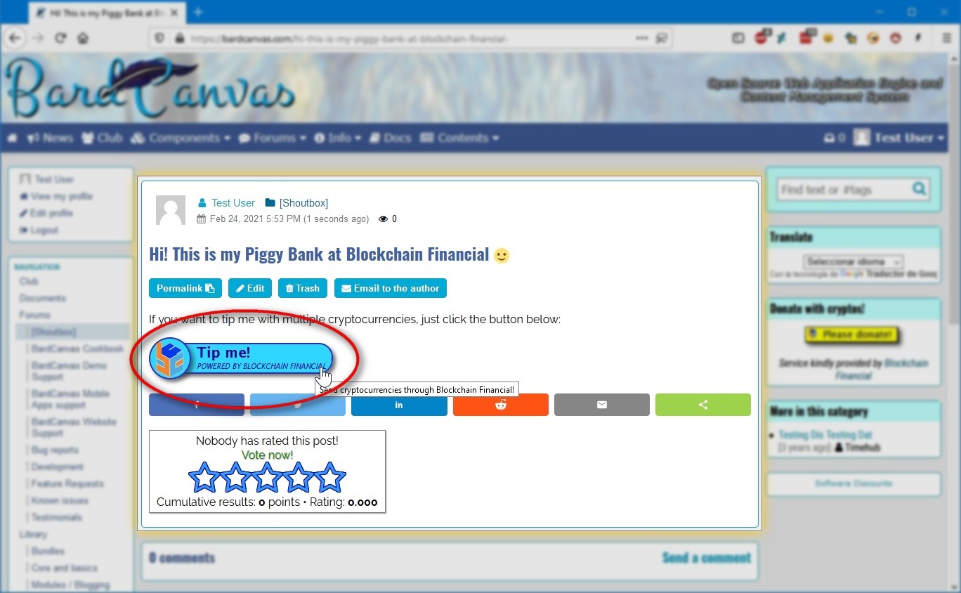Share the post via email icon
Viewport: 961px width, 593px height.
pyautogui.click(x=601, y=405)
